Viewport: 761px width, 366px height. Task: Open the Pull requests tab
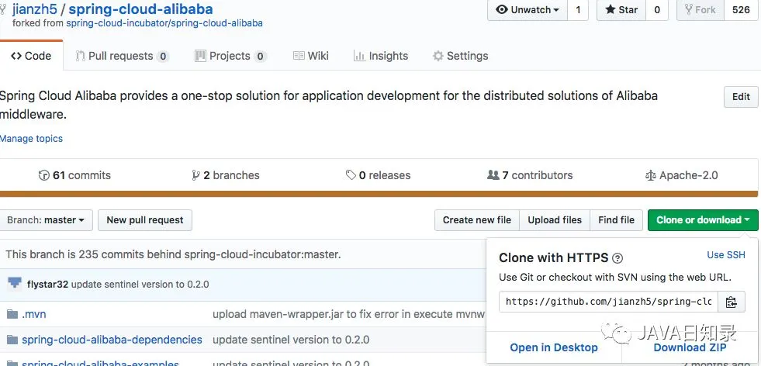[x=122, y=57]
